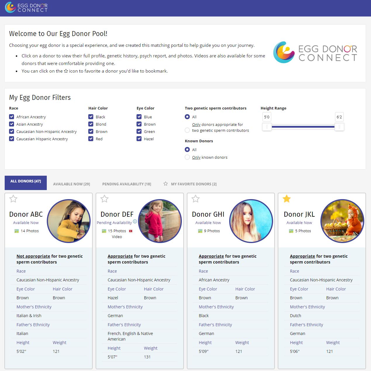Image resolution: width=371 pixels, height=371 pixels.
Task: Unfavorite Donor JKL via gold star
Action: pos(287,199)
